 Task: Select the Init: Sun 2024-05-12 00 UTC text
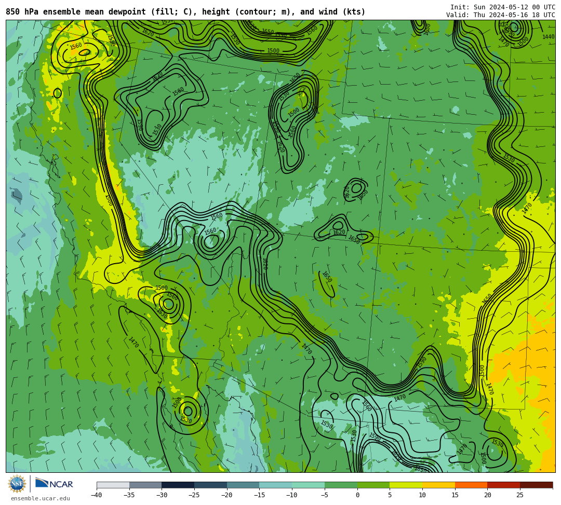tap(503, 7)
